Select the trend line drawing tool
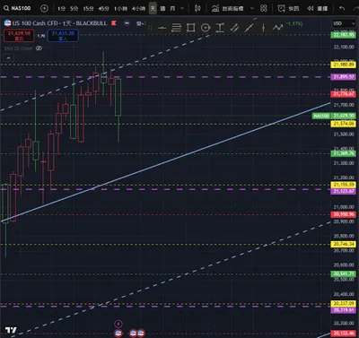The height and width of the screenshot is (338, 359). pyautogui.click(x=249, y=28)
